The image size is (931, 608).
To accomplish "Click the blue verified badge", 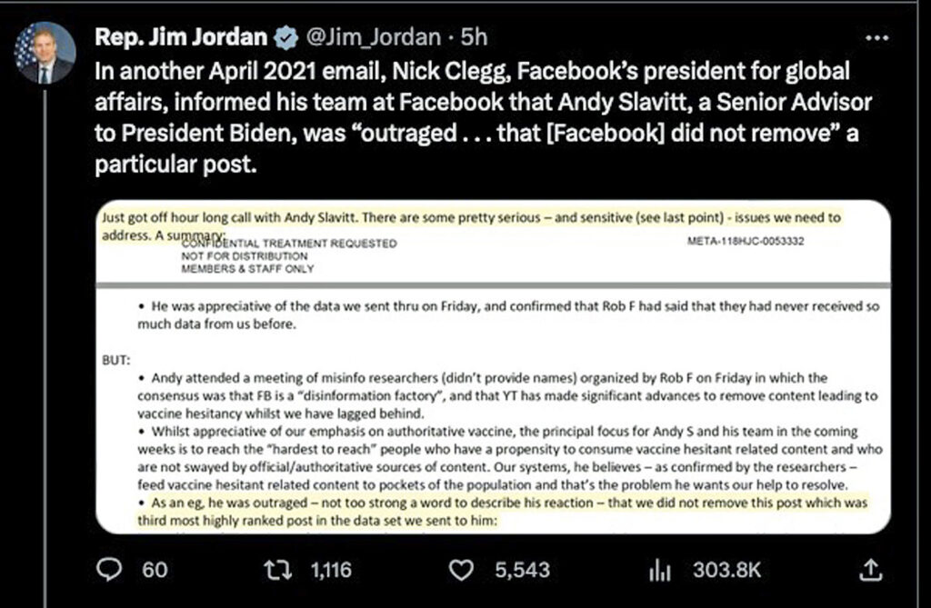I will pyautogui.click(x=285, y=38).
